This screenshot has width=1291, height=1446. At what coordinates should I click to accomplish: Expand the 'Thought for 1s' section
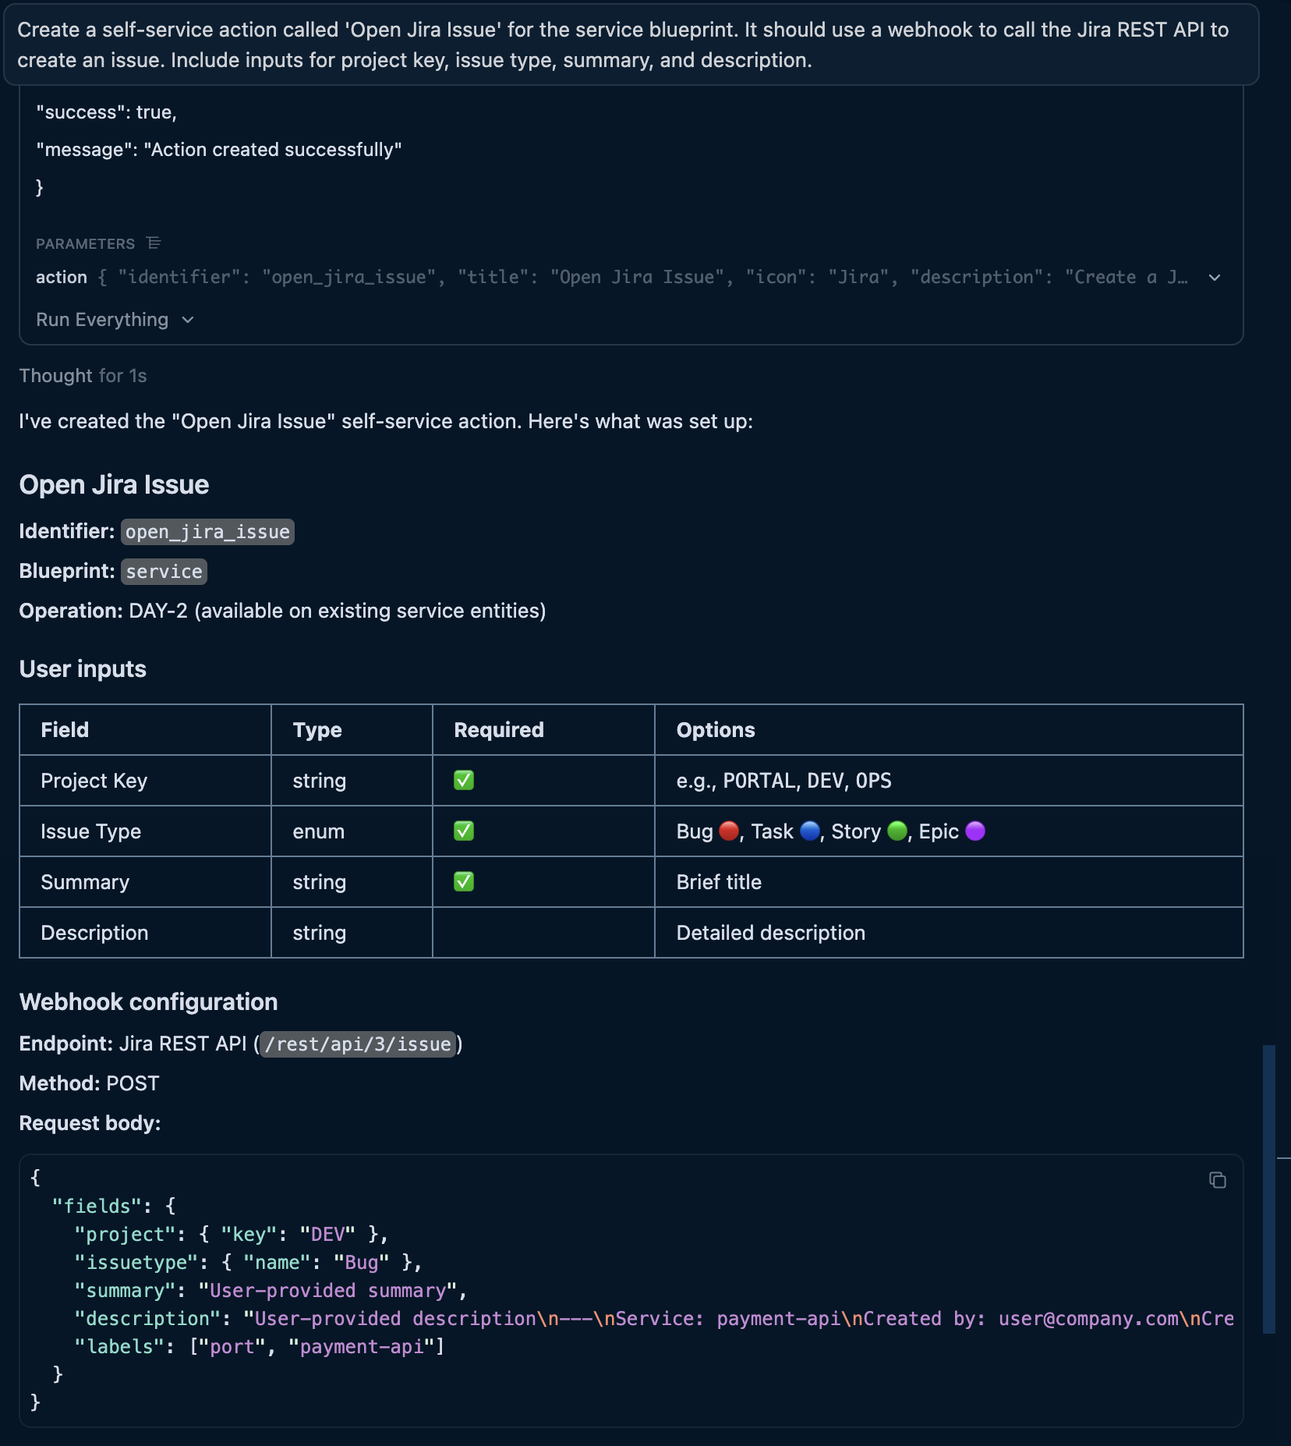click(x=83, y=376)
